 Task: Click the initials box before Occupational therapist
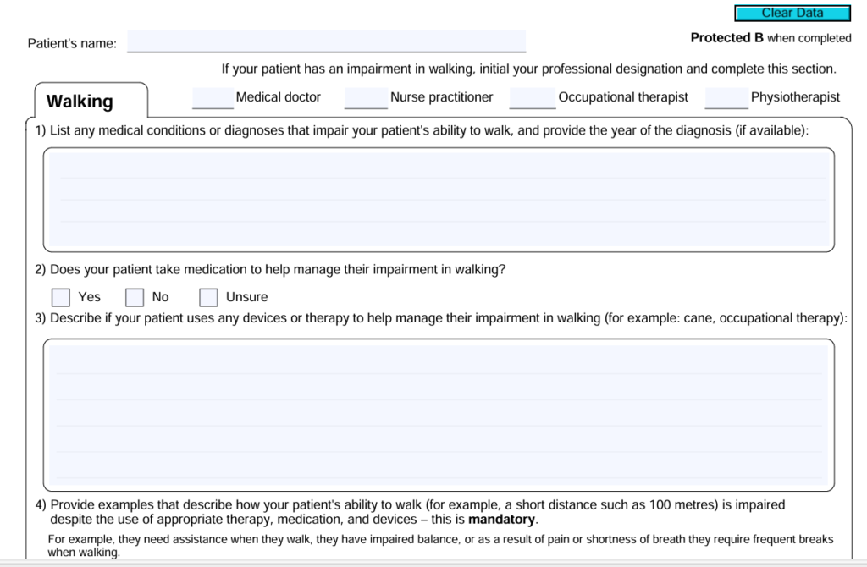click(x=533, y=99)
